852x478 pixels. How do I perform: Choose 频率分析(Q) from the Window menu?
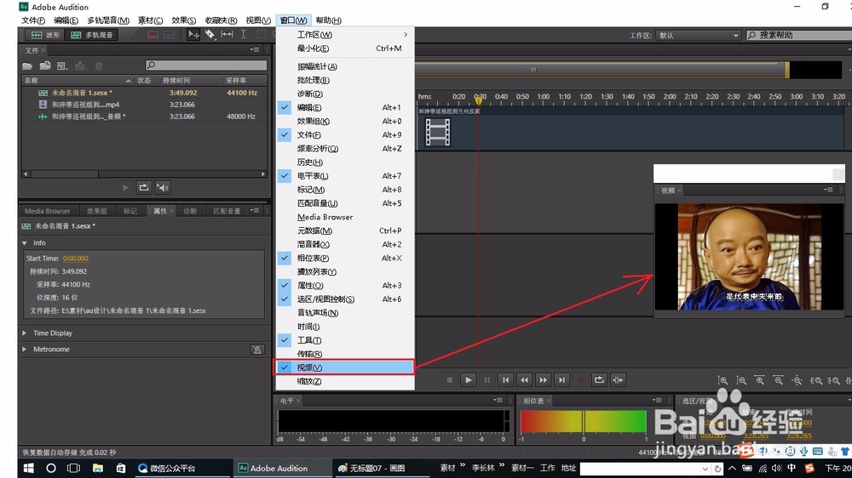[x=345, y=149]
